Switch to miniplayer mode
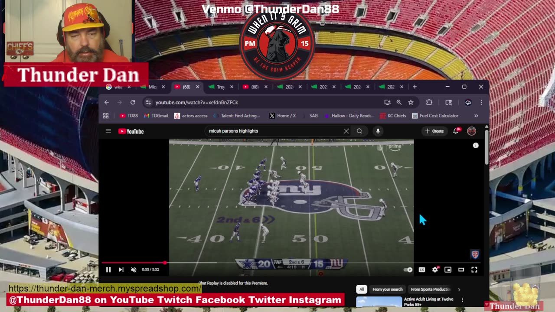Image resolution: width=555 pixels, height=312 pixels. tap(448, 270)
